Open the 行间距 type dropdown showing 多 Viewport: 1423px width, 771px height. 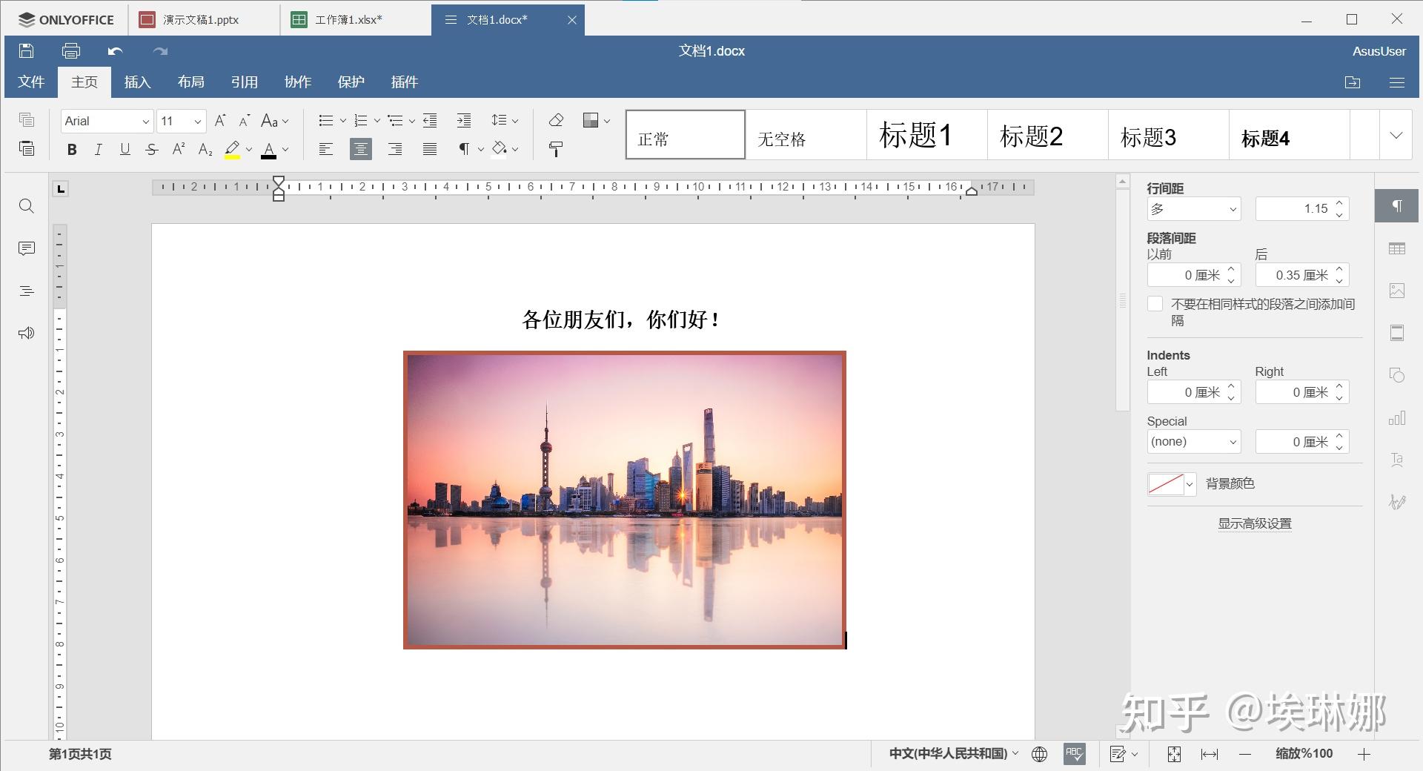pos(1193,209)
